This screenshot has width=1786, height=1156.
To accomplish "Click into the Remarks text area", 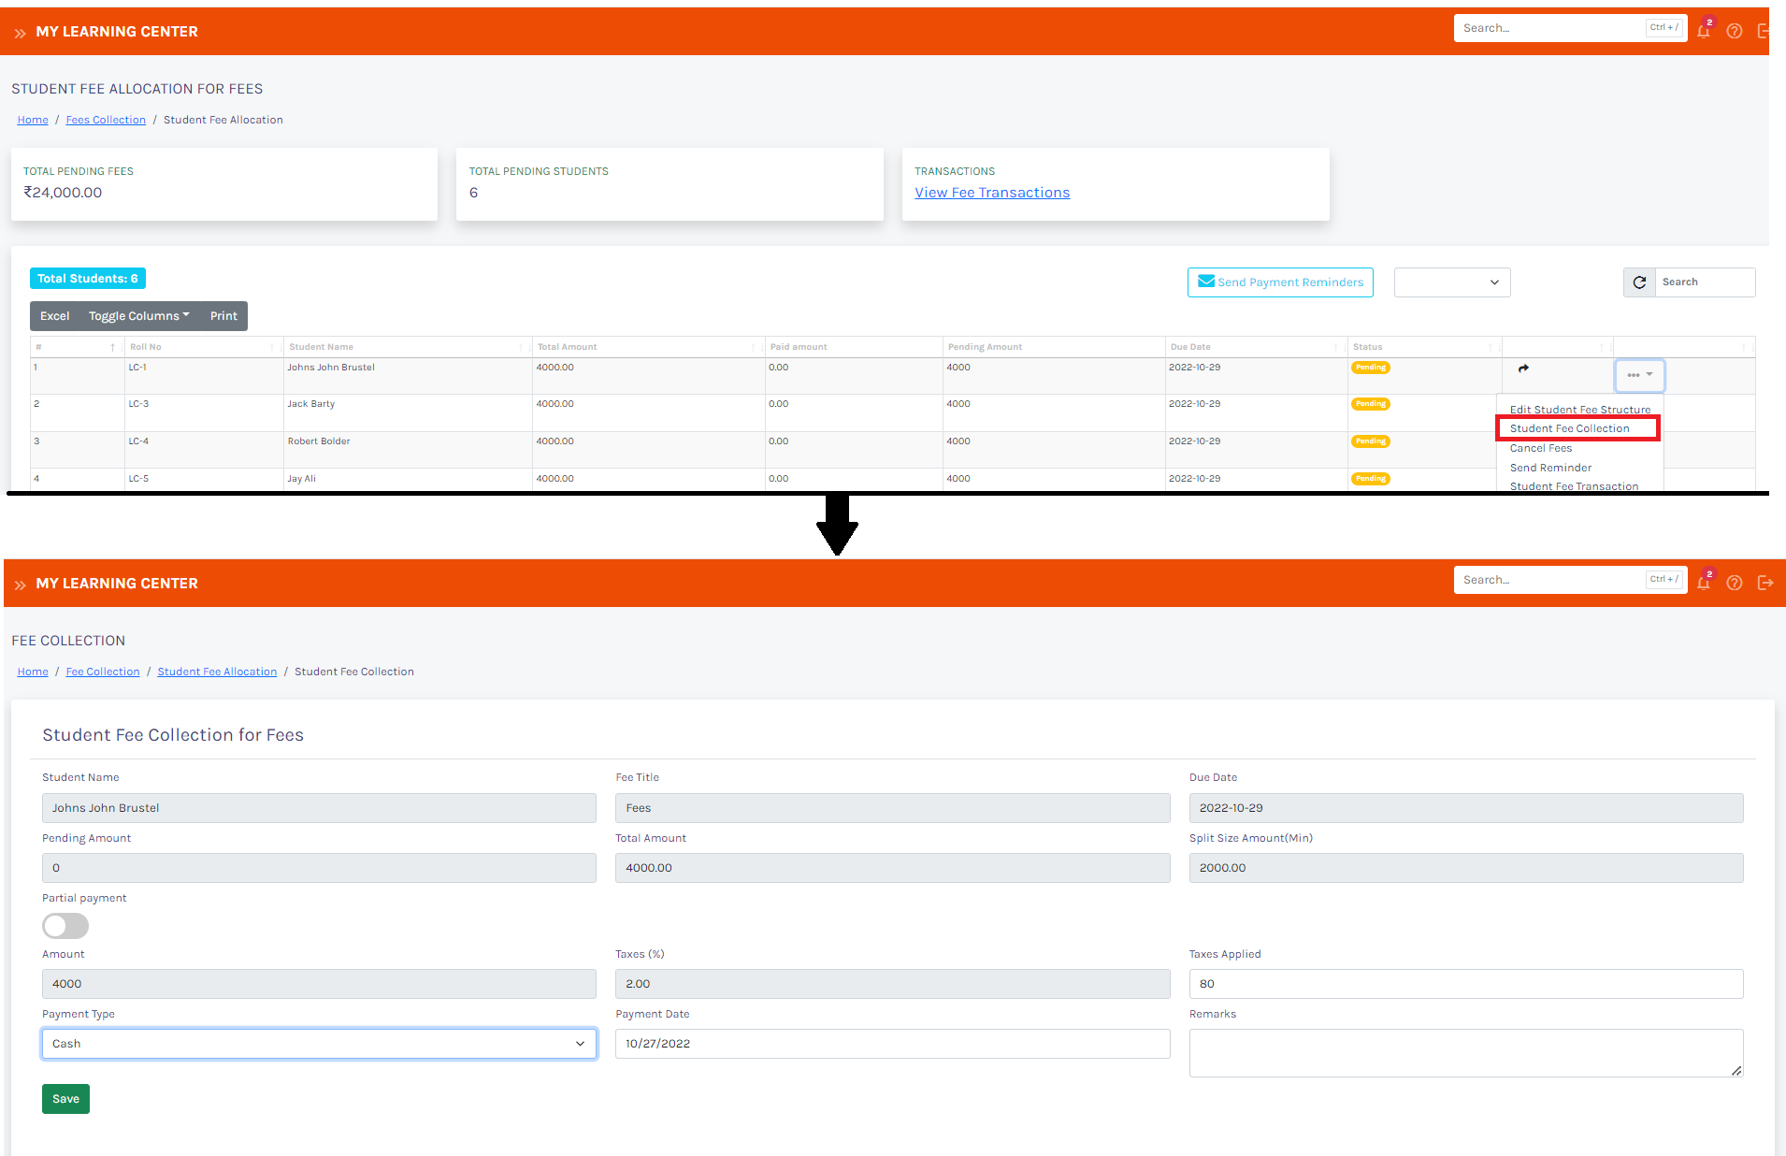I will point(1465,1053).
